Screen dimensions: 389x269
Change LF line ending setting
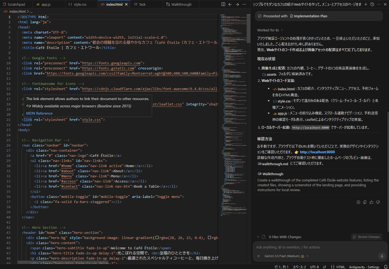pyautogui.click(x=324, y=267)
